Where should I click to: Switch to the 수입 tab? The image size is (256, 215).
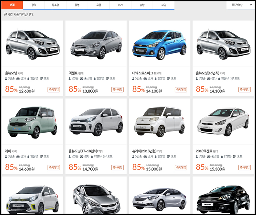[x=163, y=5]
